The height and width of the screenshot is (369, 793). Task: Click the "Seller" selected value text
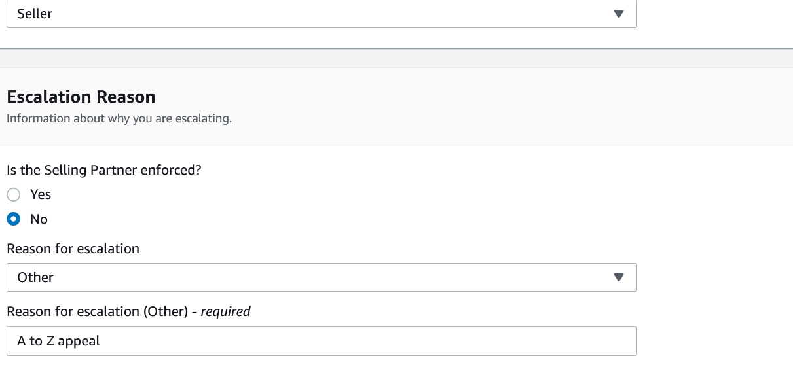tap(35, 14)
